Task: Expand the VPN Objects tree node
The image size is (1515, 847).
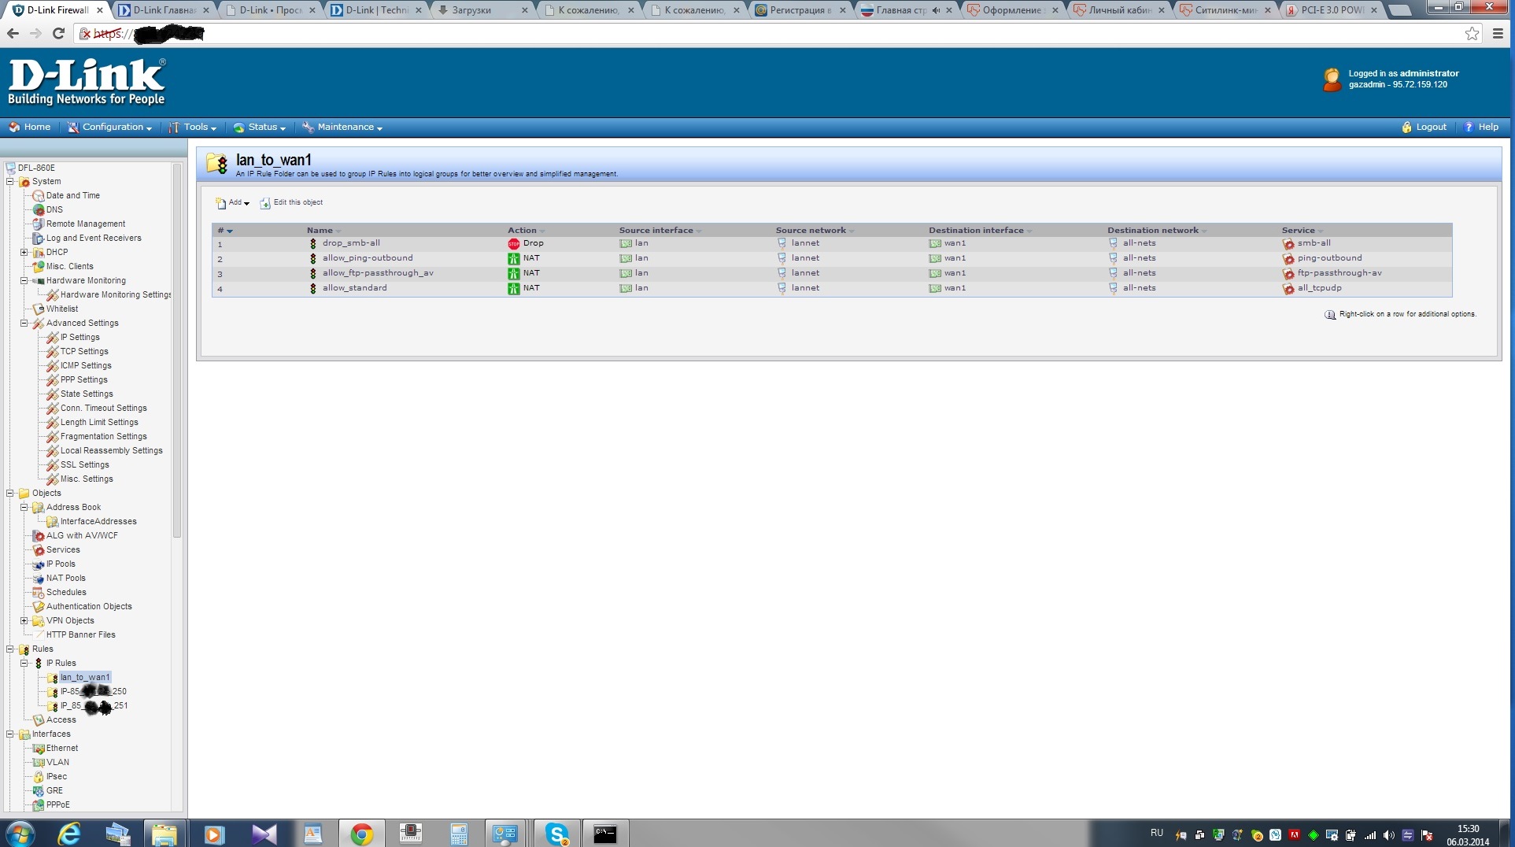Action: tap(24, 621)
